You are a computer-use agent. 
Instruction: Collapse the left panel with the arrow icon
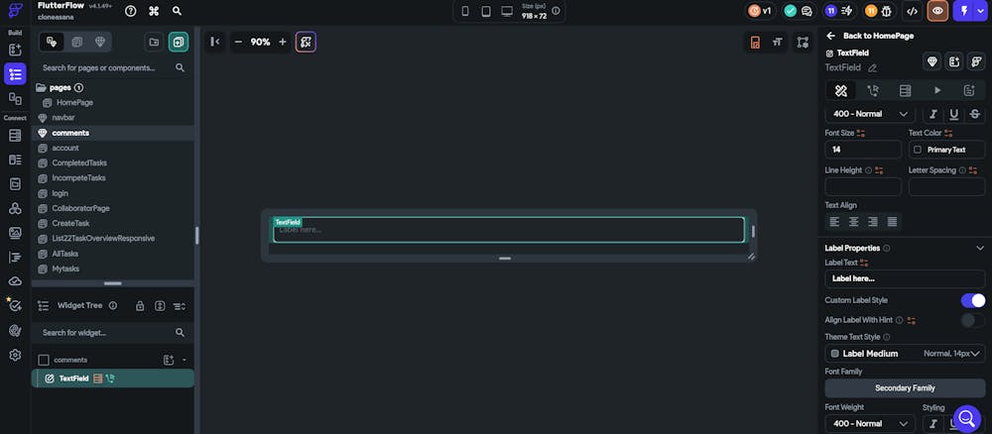215,42
